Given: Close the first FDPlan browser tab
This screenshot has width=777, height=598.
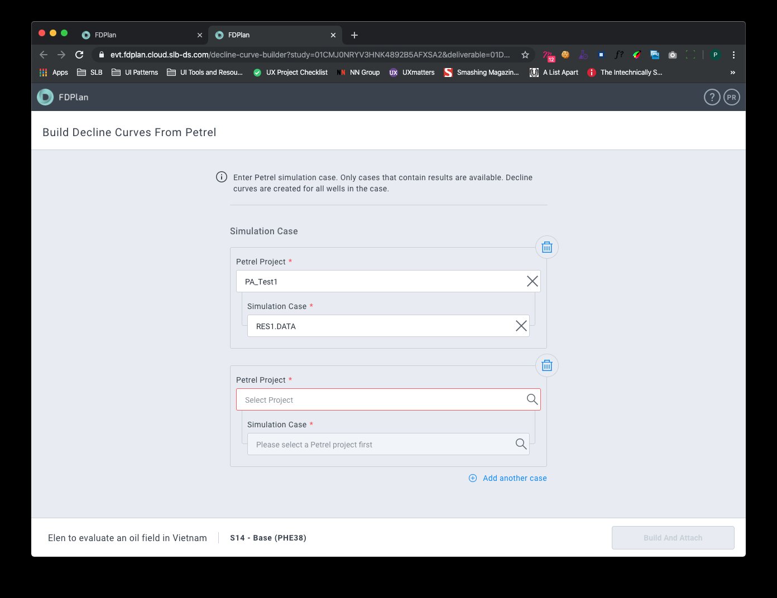Looking at the screenshot, I should tap(200, 35).
